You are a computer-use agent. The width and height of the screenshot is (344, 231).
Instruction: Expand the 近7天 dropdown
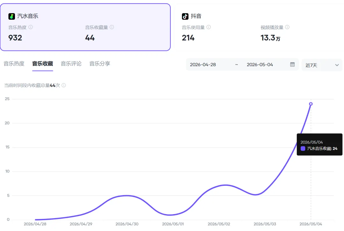coord(322,65)
